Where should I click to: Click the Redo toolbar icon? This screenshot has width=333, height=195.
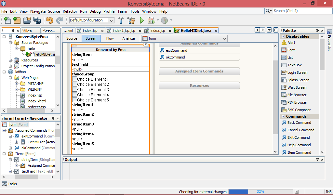coord(60,20)
